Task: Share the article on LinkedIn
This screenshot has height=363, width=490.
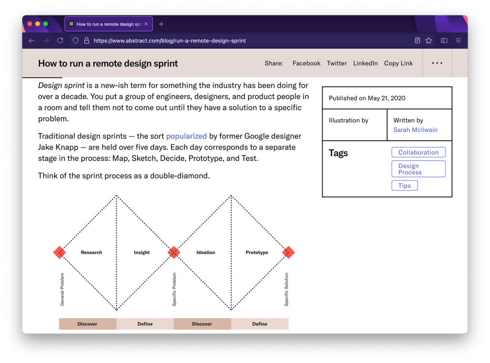Action: click(x=365, y=63)
